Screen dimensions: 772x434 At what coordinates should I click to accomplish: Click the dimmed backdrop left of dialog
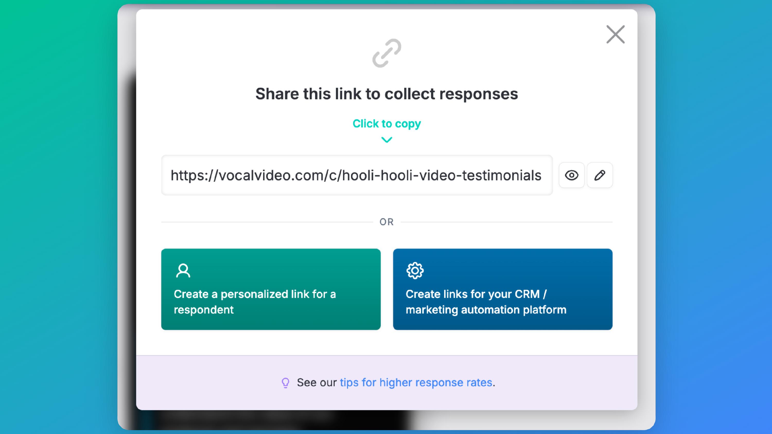tap(127, 209)
